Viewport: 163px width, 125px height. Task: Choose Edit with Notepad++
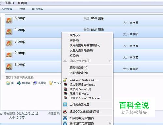tap(84, 80)
